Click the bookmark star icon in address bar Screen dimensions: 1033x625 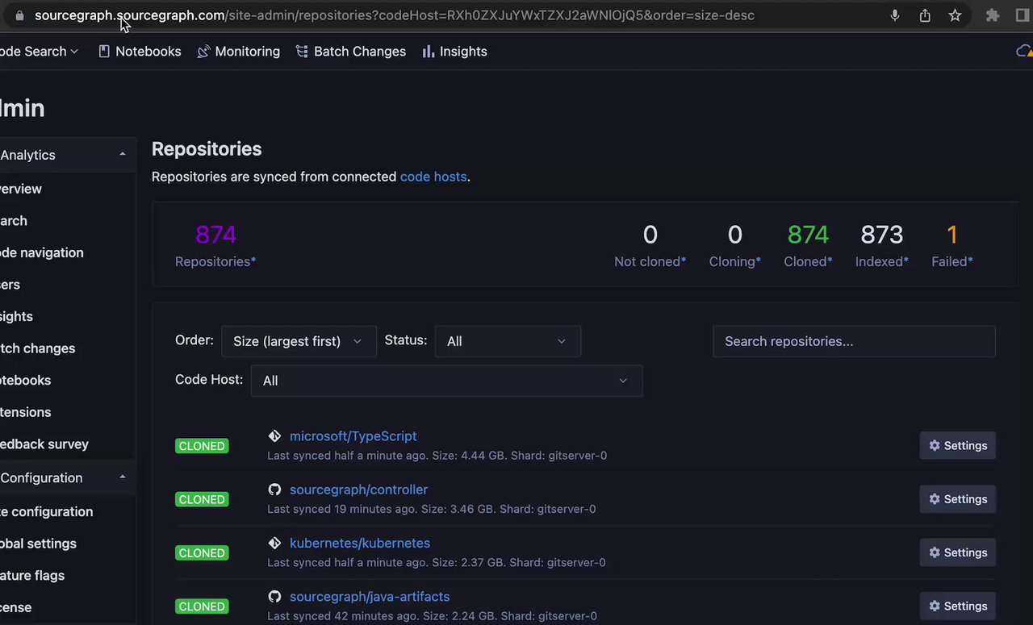coord(955,15)
